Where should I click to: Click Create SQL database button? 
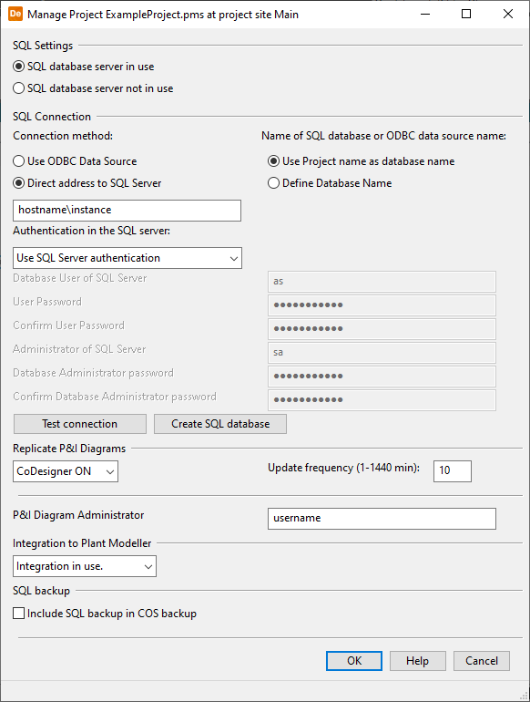click(220, 424)
